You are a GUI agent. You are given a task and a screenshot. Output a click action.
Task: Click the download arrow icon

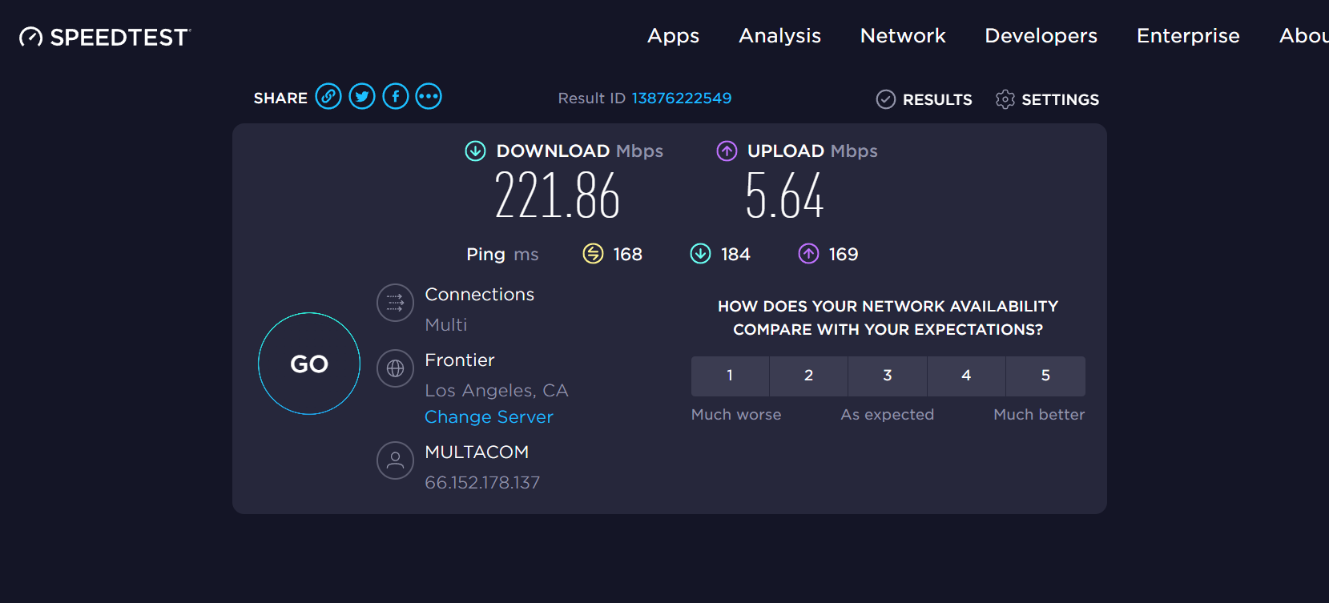(x=476, y=151)
